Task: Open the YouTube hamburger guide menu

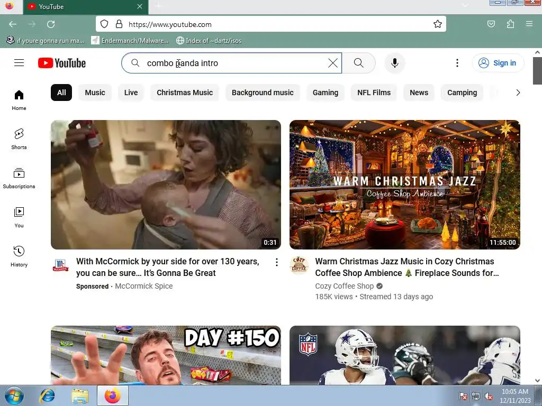Action: [x=19, y=63]
